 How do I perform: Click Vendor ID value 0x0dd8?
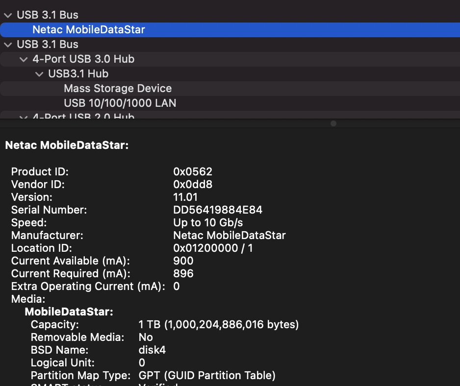click(x=193, y=184)
